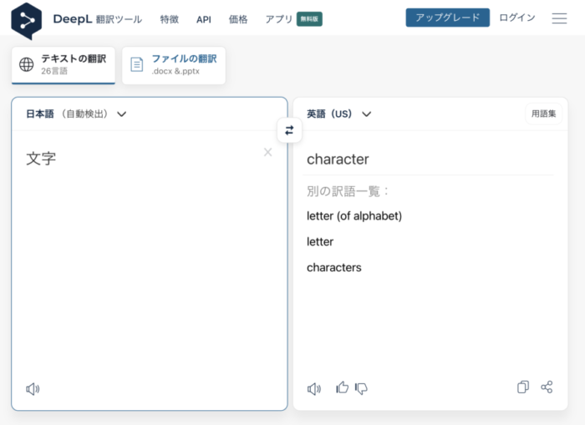Give the translation a thumbs up
Screen dimensions: 585x425
point(342,387)
